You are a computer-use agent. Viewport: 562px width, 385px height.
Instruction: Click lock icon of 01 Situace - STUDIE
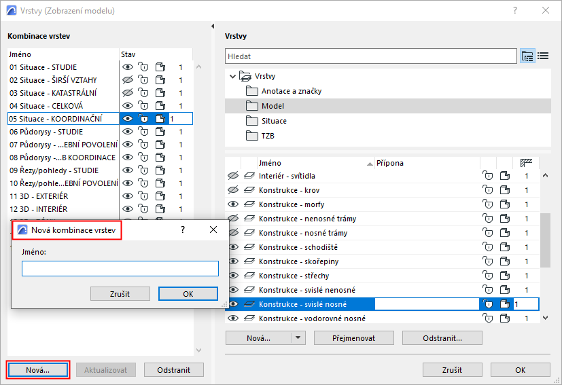click(x=143, y=67)
